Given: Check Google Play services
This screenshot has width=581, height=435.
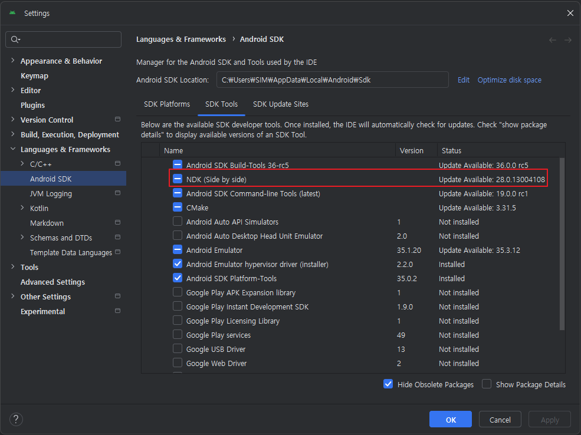Looking at the screenshot, I should click(x=178, y=334).
